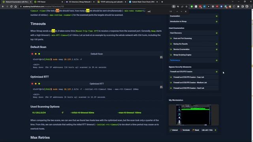Viewport: 253px width, 142px height.
Task: Click the --max-rtt-timeout 100ms option cell
Action: click(x=129, y=113)
